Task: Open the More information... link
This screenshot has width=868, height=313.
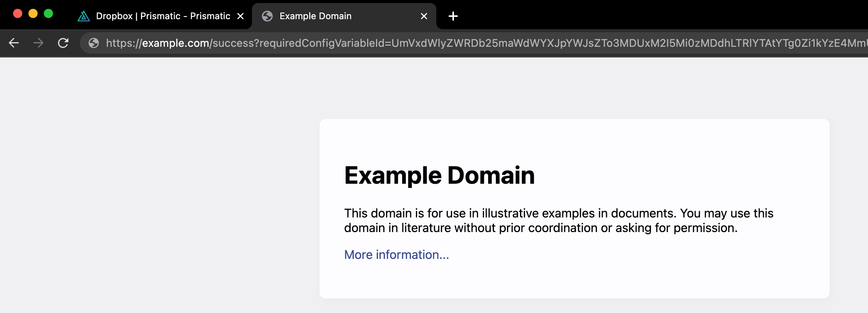Action: click(x=396, y=255)
